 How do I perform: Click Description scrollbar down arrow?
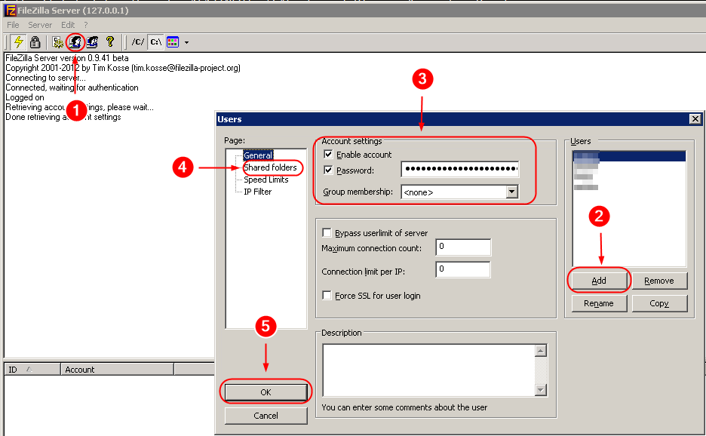[541, 390]
